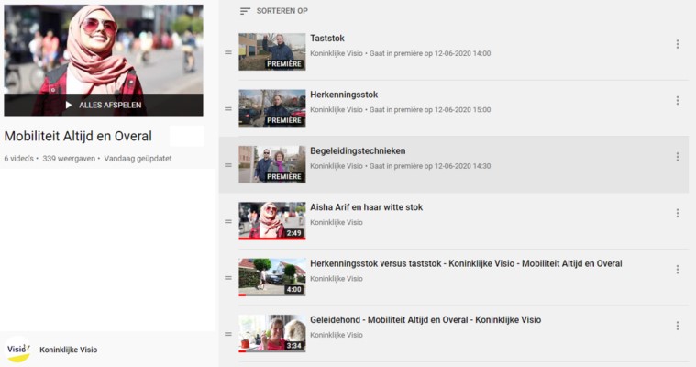Open the Herkenningsstok video title
Viewport: 696px width, 367px height.
click(x=344, y=95)
